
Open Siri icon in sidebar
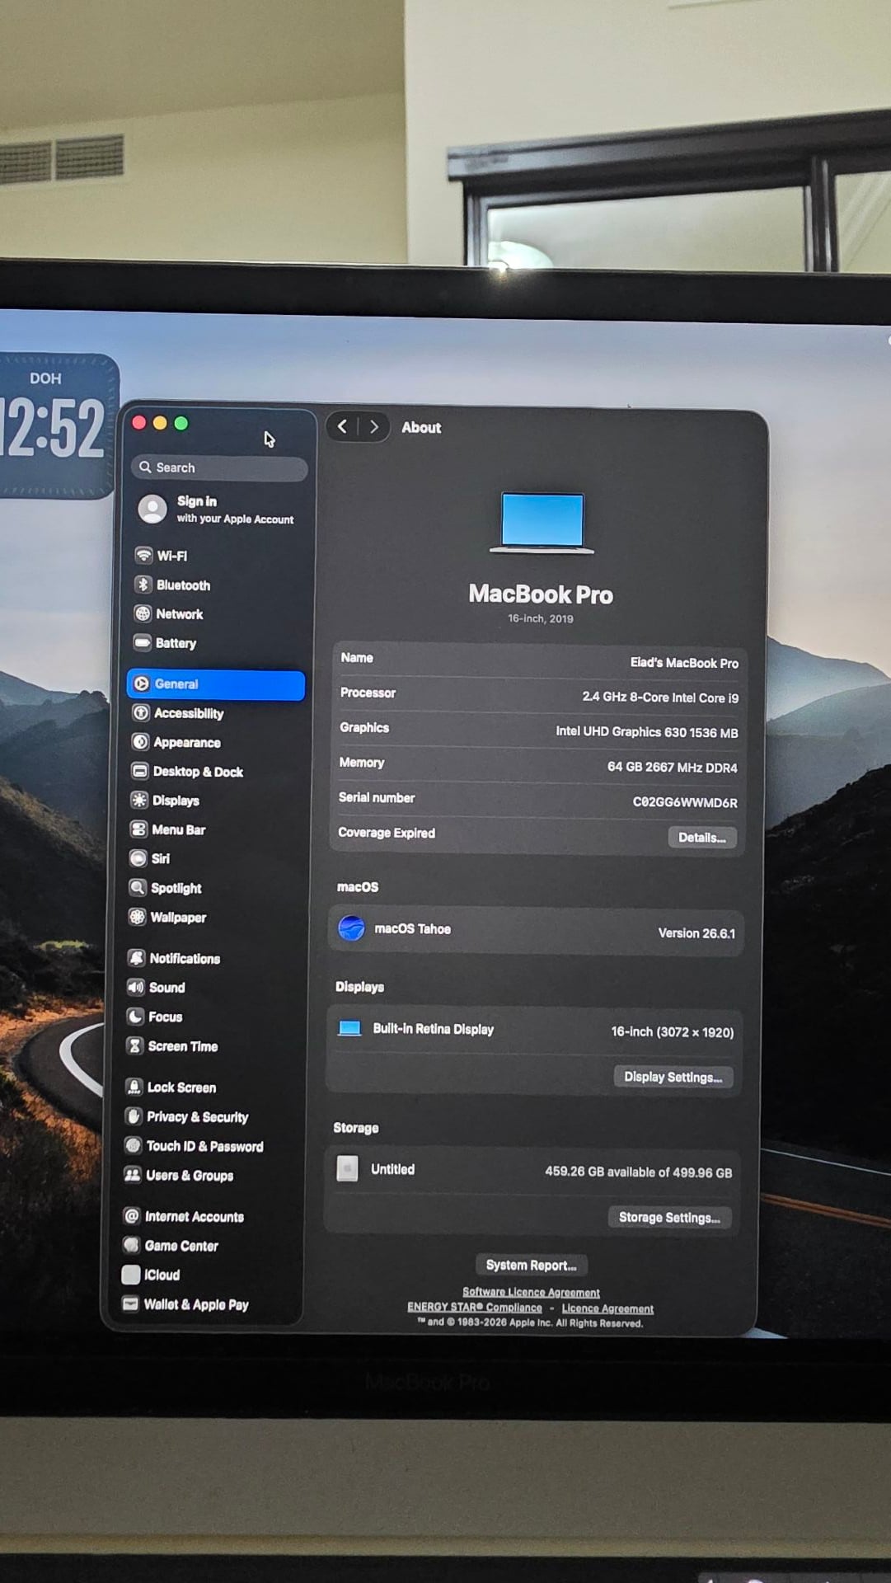click(138, 858)
